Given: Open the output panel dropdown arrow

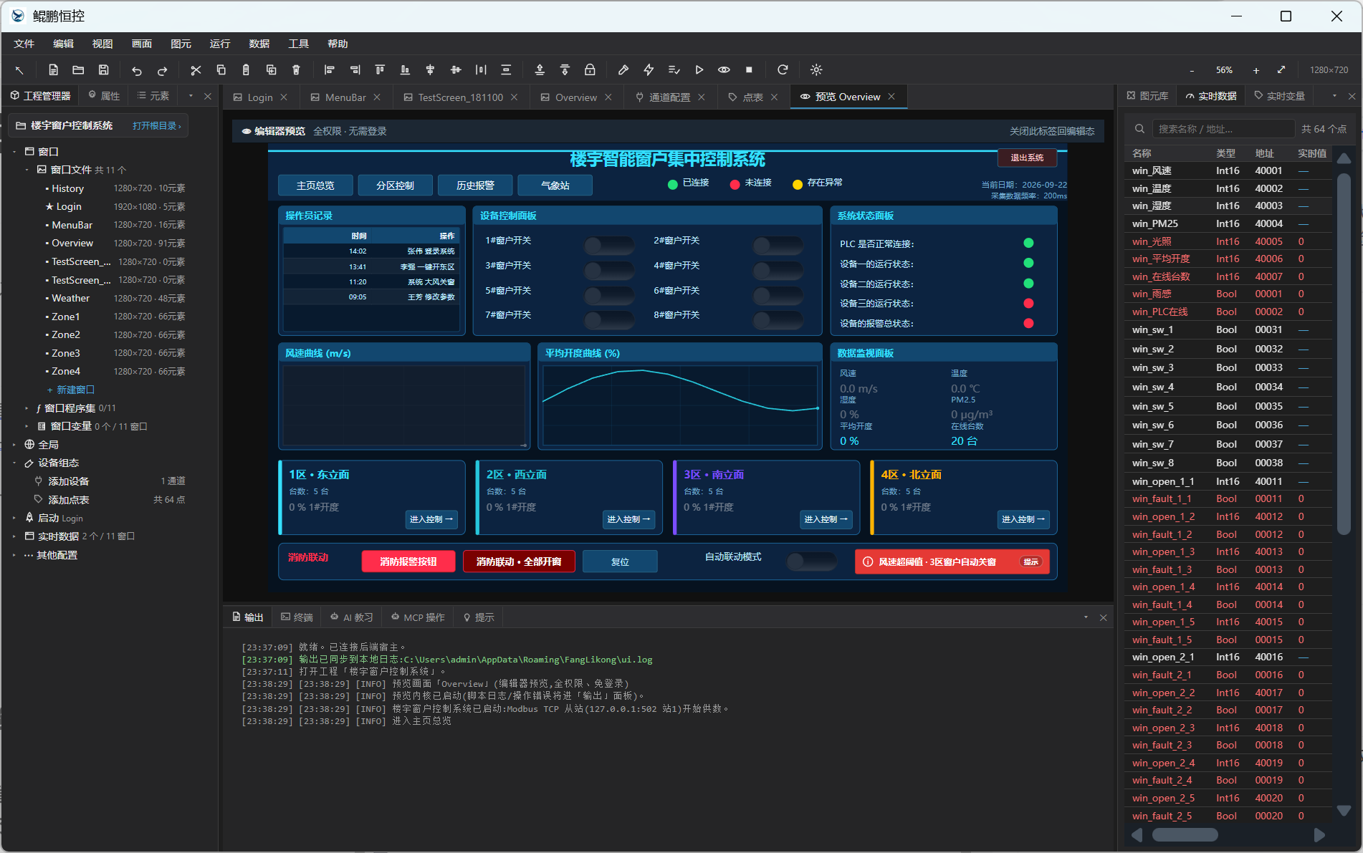Looking at the screenshot, I should click(x=1086, y=617).
